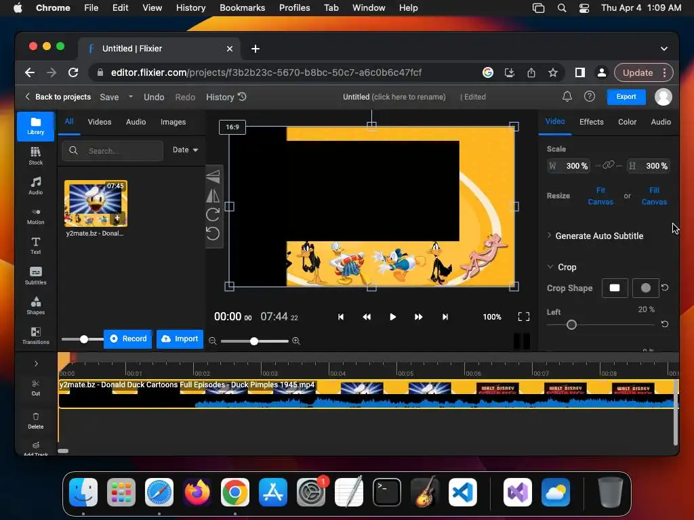Play the video preview

(x=392, y=317)
